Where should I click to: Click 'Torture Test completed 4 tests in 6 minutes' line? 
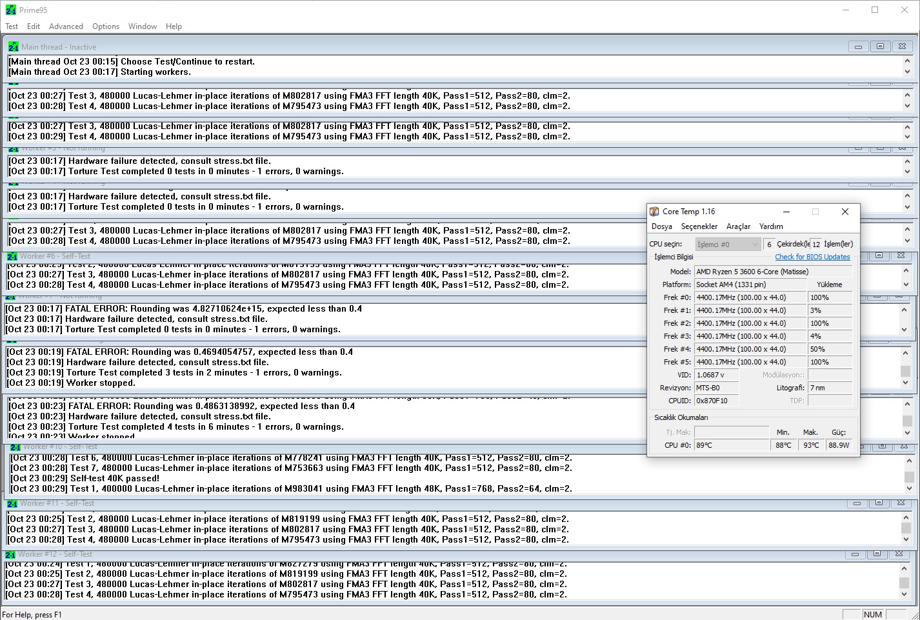click(x=176, y=427)
